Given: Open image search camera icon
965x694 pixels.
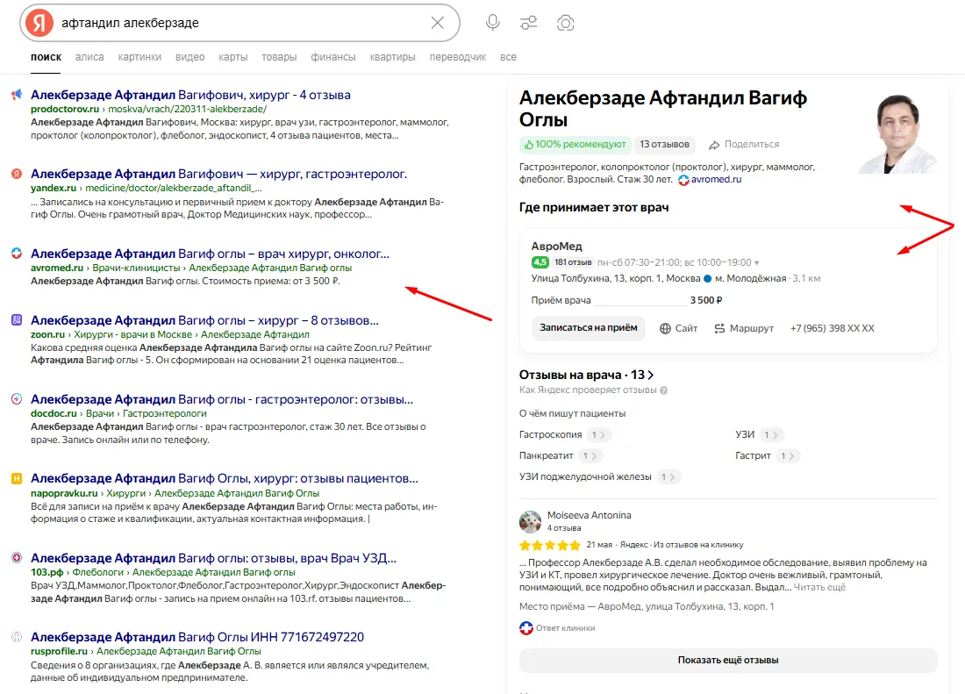Looking at the screenshot, I should point(565,23).
